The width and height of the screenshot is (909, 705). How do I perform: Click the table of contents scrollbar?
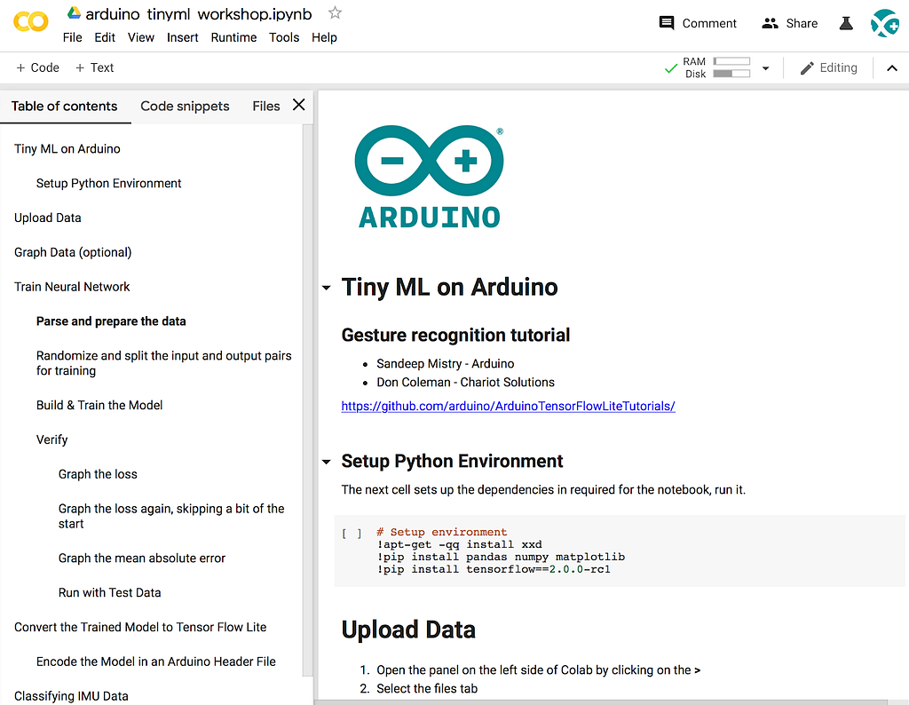click(x=307, y=400)
